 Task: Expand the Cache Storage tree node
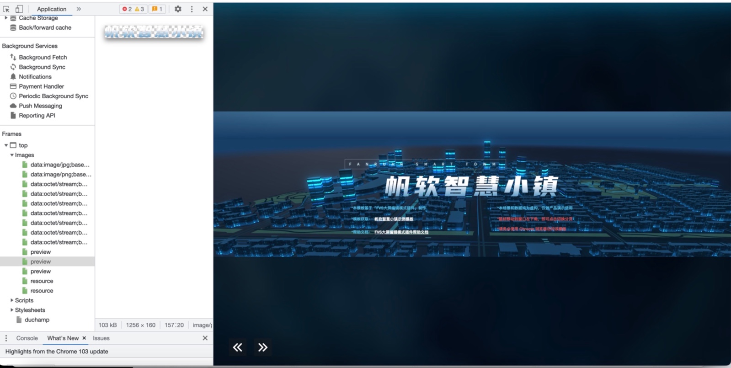6,18
